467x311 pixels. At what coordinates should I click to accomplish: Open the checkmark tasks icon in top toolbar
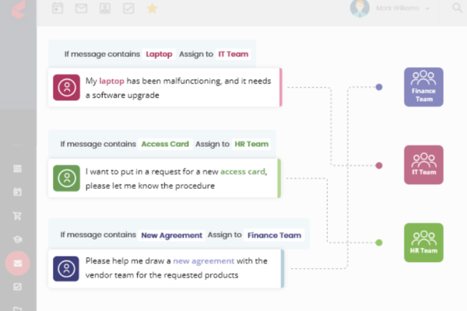point(128,9)
